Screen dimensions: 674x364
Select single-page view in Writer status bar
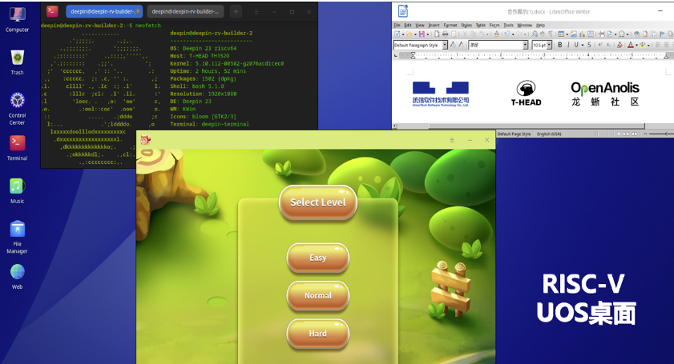[x=619, y=134]
